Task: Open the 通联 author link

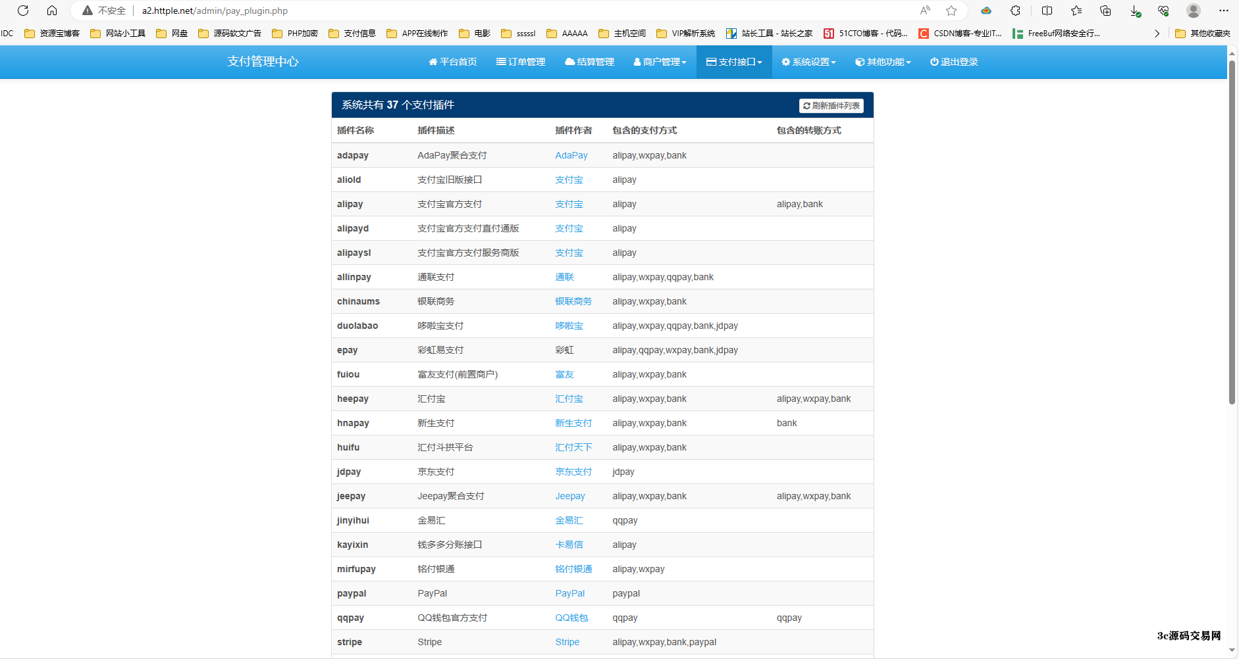Action: point(564,277)
